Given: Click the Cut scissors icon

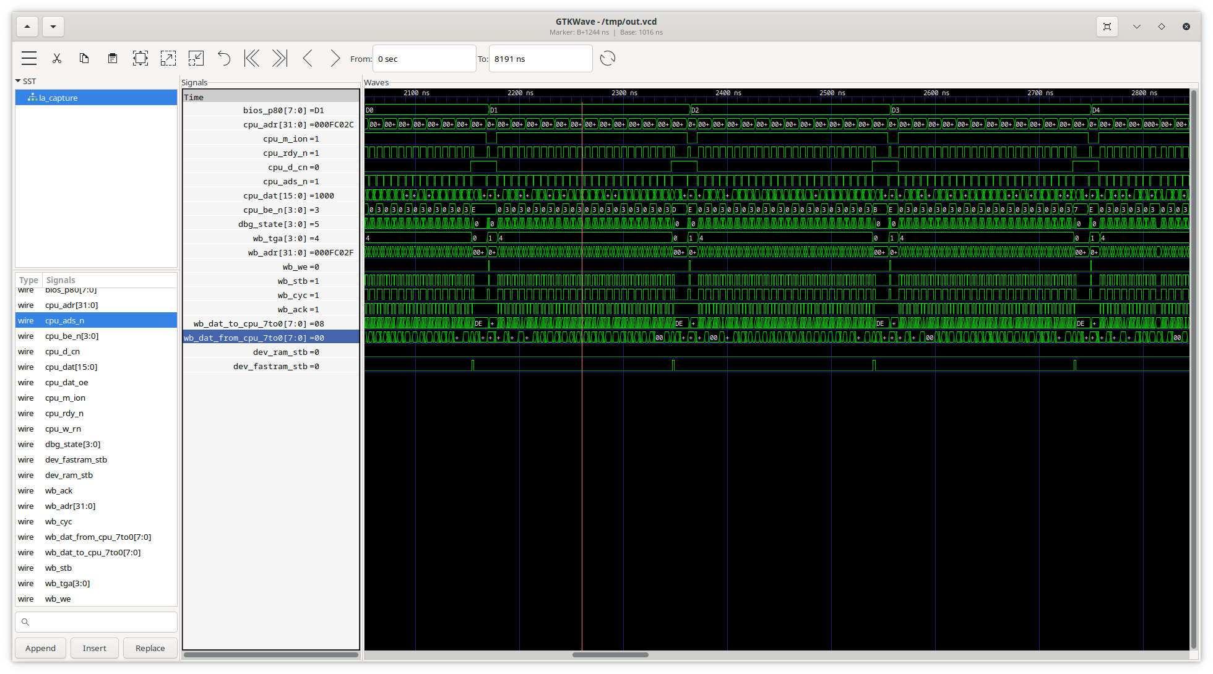Looking at the screenshot, I should pyautogui.click(x=57, y=59).
